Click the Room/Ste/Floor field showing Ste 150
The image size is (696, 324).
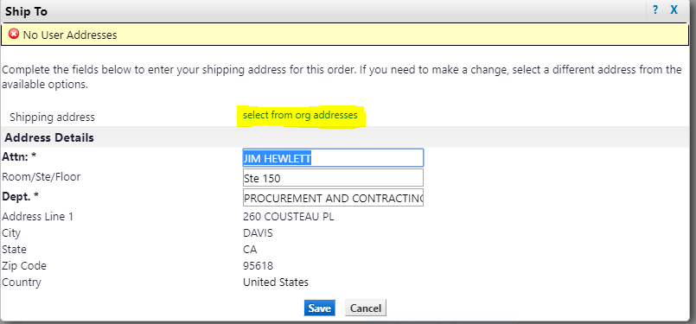(333, 177)
